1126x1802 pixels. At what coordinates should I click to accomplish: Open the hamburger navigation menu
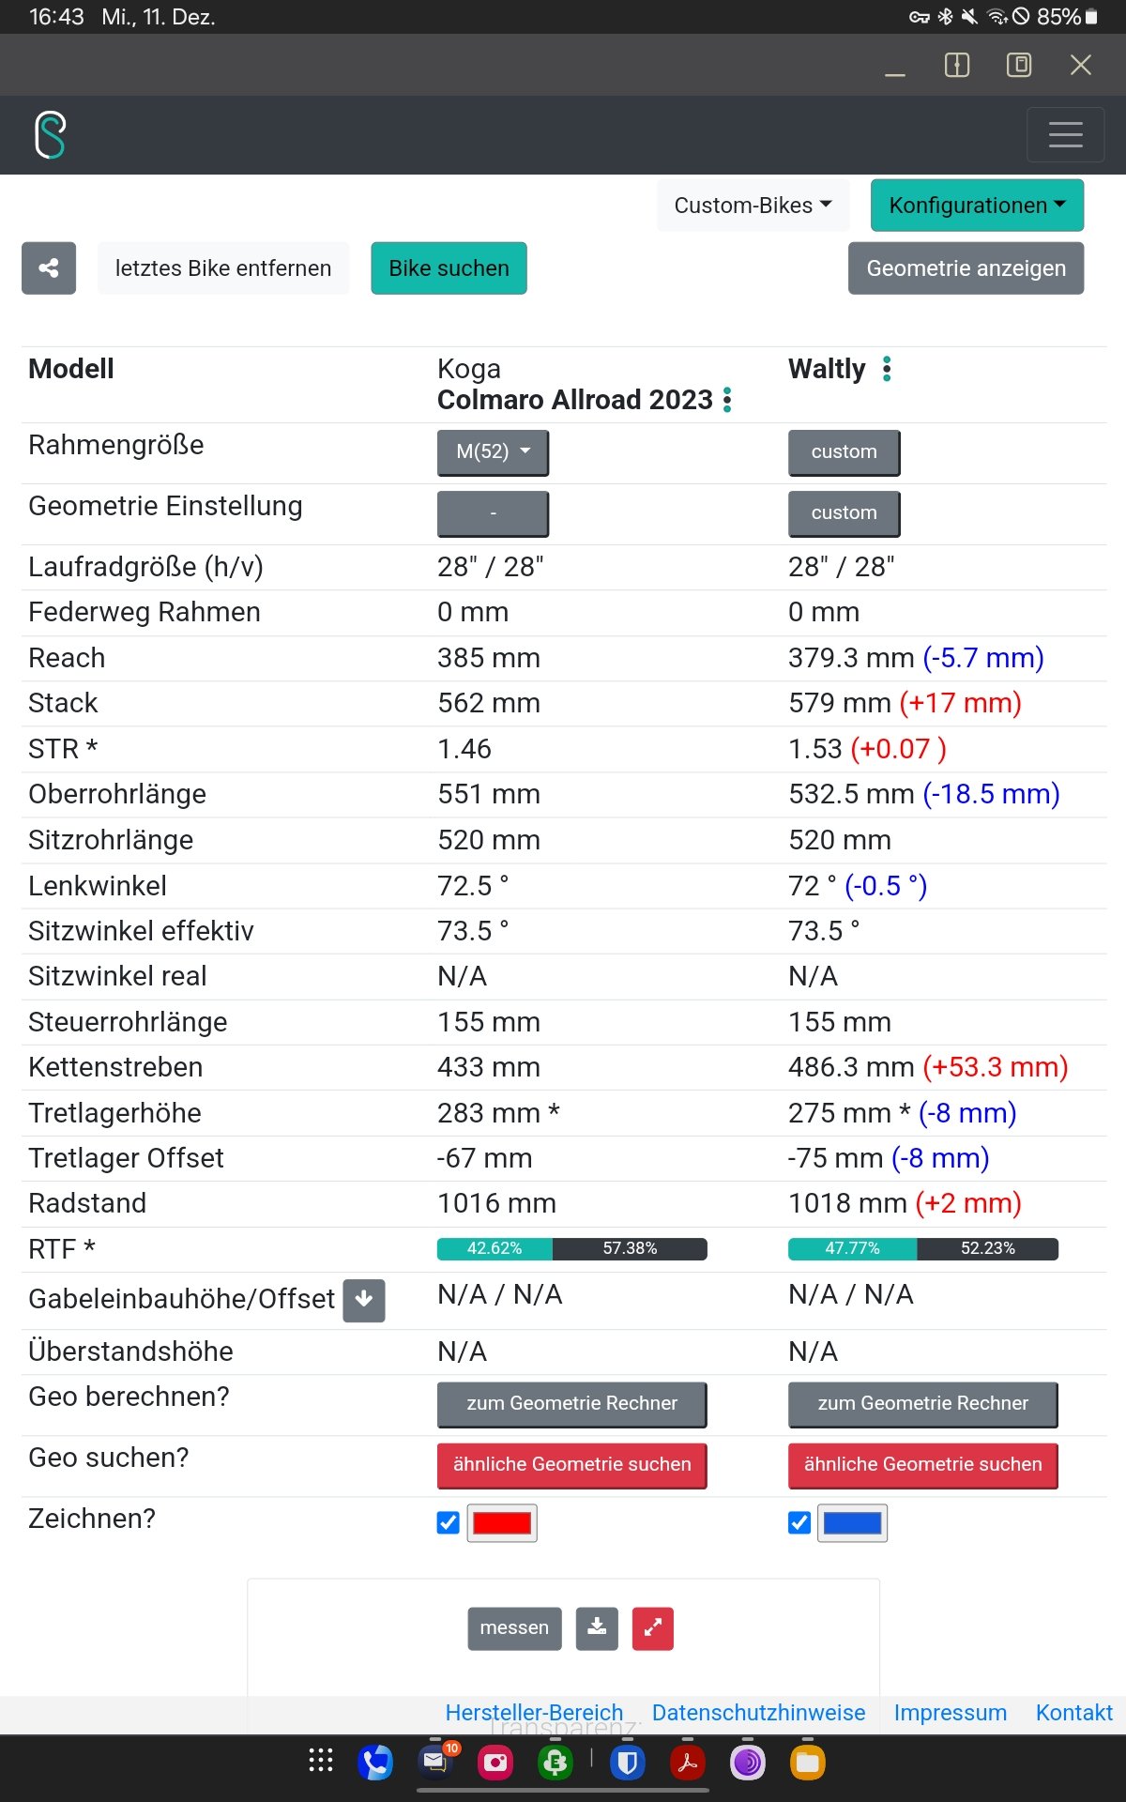pyautogui.click(x=1065, y=135)
